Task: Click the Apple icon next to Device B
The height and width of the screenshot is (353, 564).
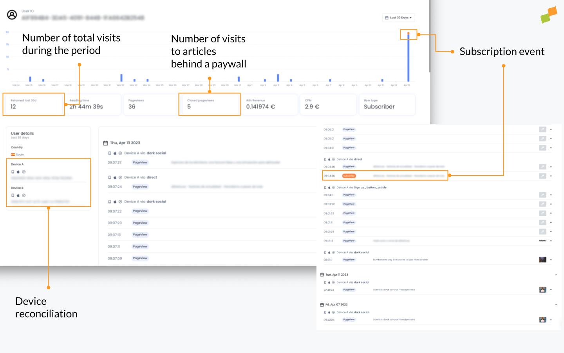Action: [18, 195]
